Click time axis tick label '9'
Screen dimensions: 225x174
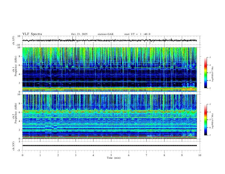(182, 155)
